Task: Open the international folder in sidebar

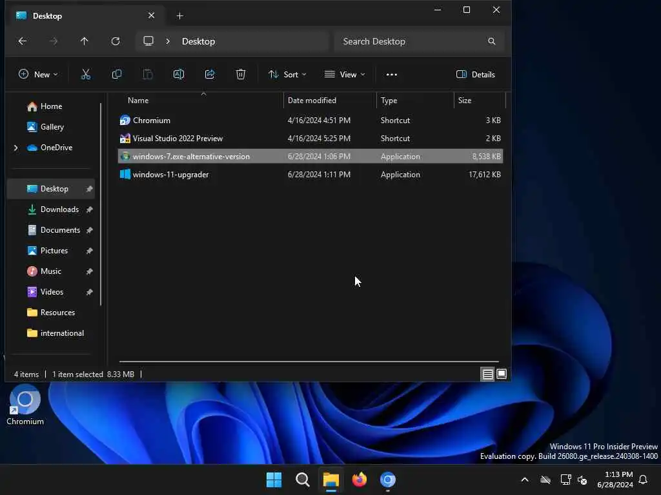Action: (x=56, y=333)
